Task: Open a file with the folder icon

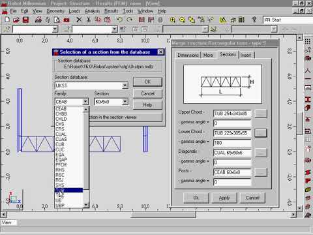Action: point(16,20)
